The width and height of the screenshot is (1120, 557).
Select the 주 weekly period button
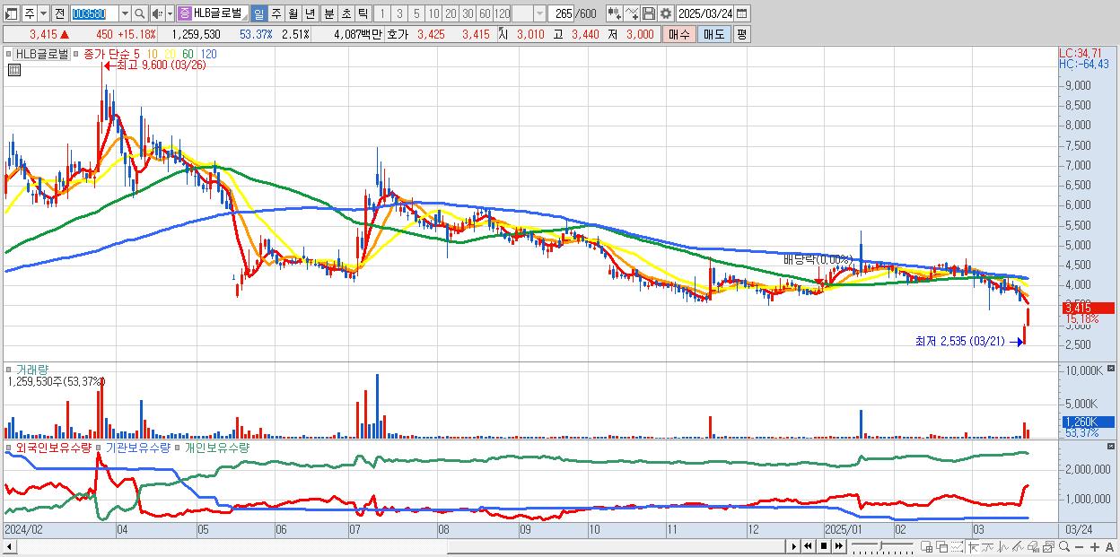[x=276, y=14]
